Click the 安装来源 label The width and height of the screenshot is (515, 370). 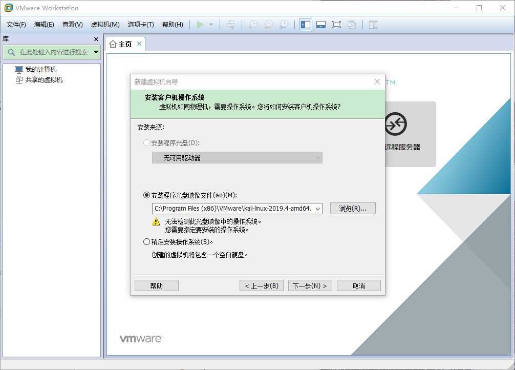151,127
